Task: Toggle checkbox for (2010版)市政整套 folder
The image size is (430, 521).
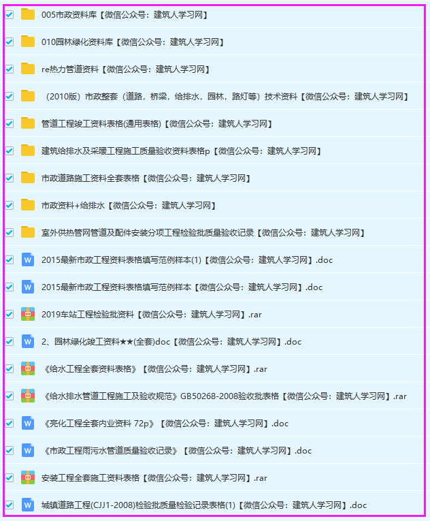Action: pos(10,96)
